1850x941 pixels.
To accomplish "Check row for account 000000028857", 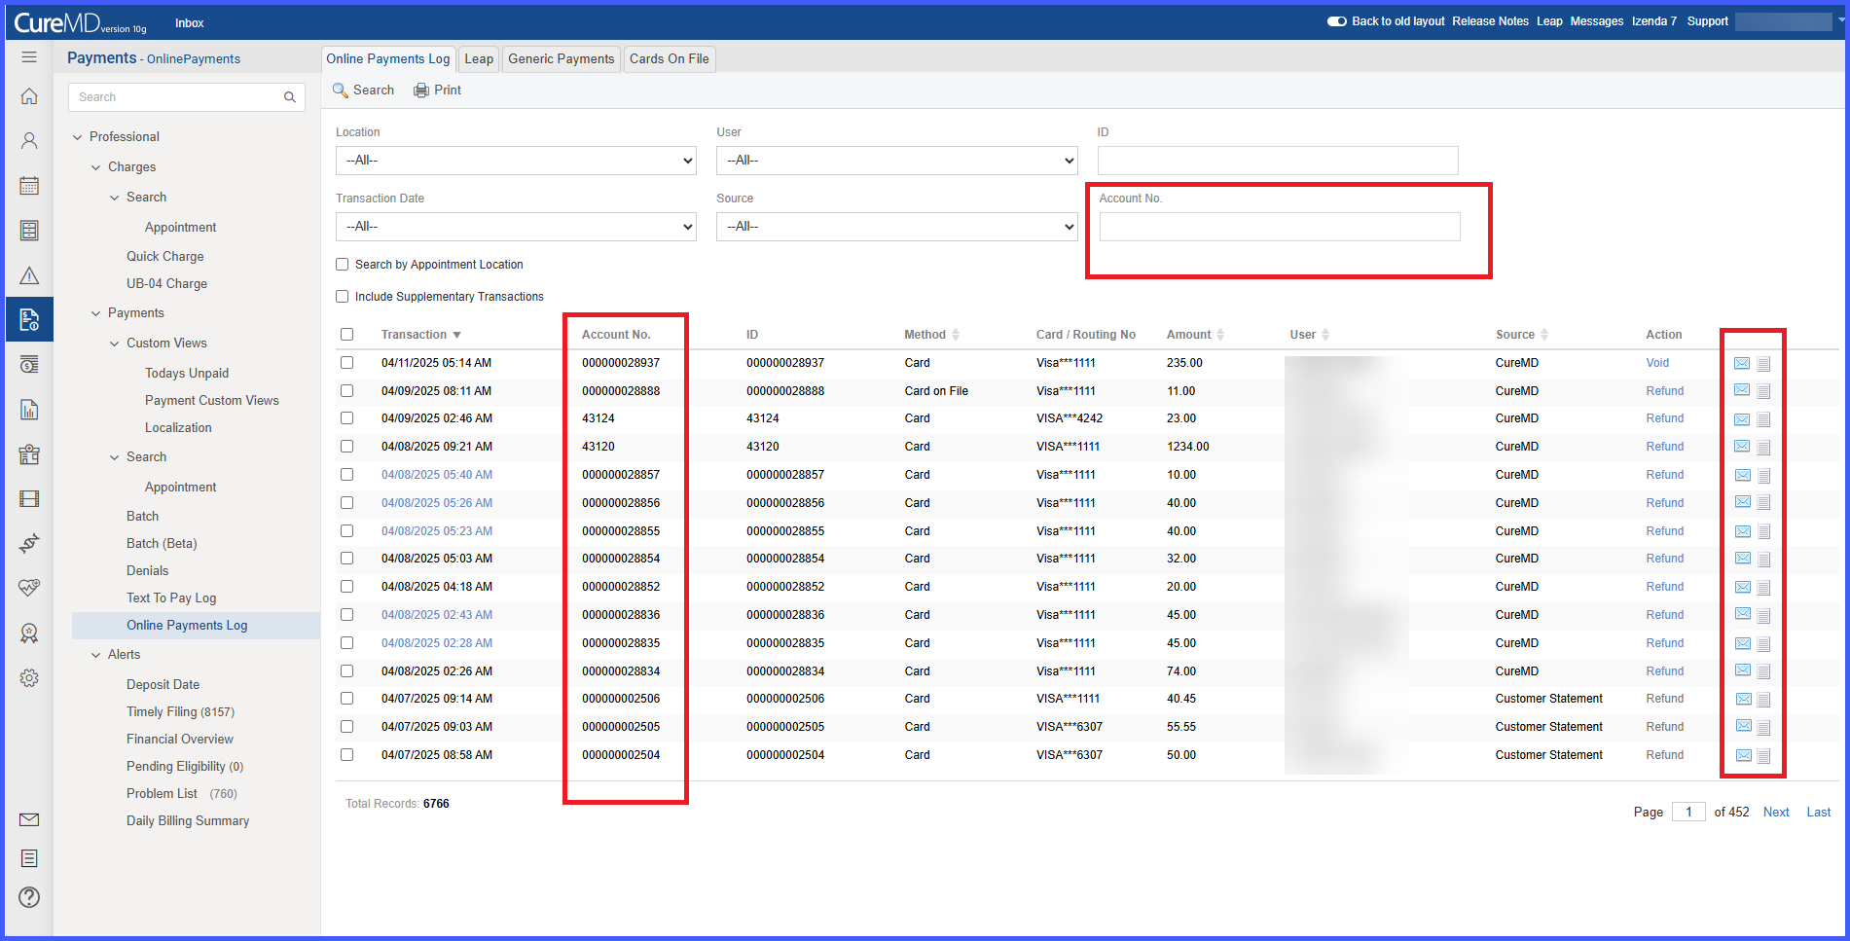I will [x=347, y=475].
